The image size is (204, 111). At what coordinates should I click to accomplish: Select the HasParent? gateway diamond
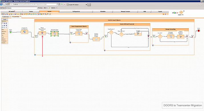[x=111, y=33]
